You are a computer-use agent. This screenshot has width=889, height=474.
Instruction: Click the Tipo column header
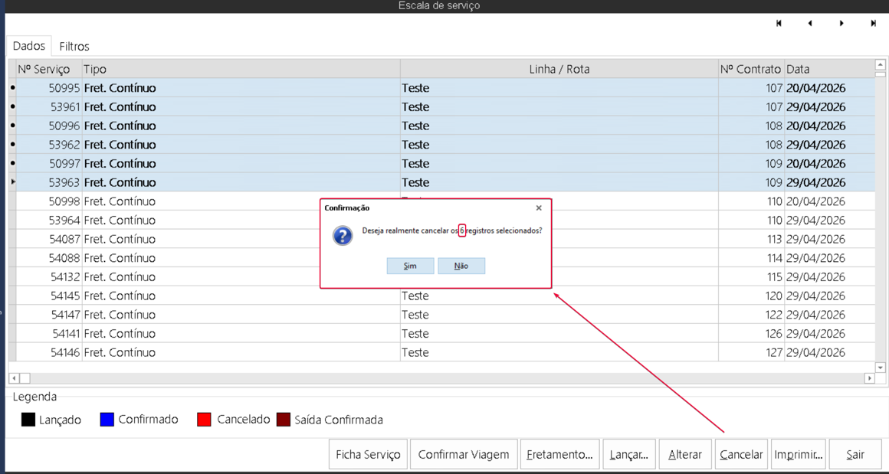click(x=241, y=69)
